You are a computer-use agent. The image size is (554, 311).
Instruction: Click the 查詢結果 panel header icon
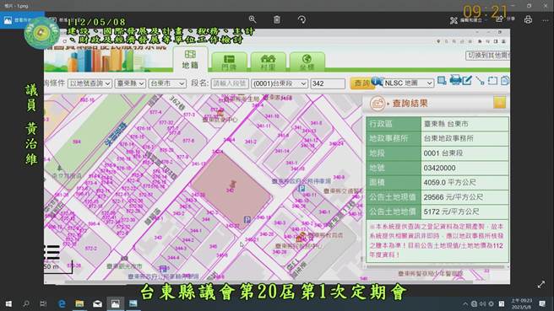coord(377,104)
